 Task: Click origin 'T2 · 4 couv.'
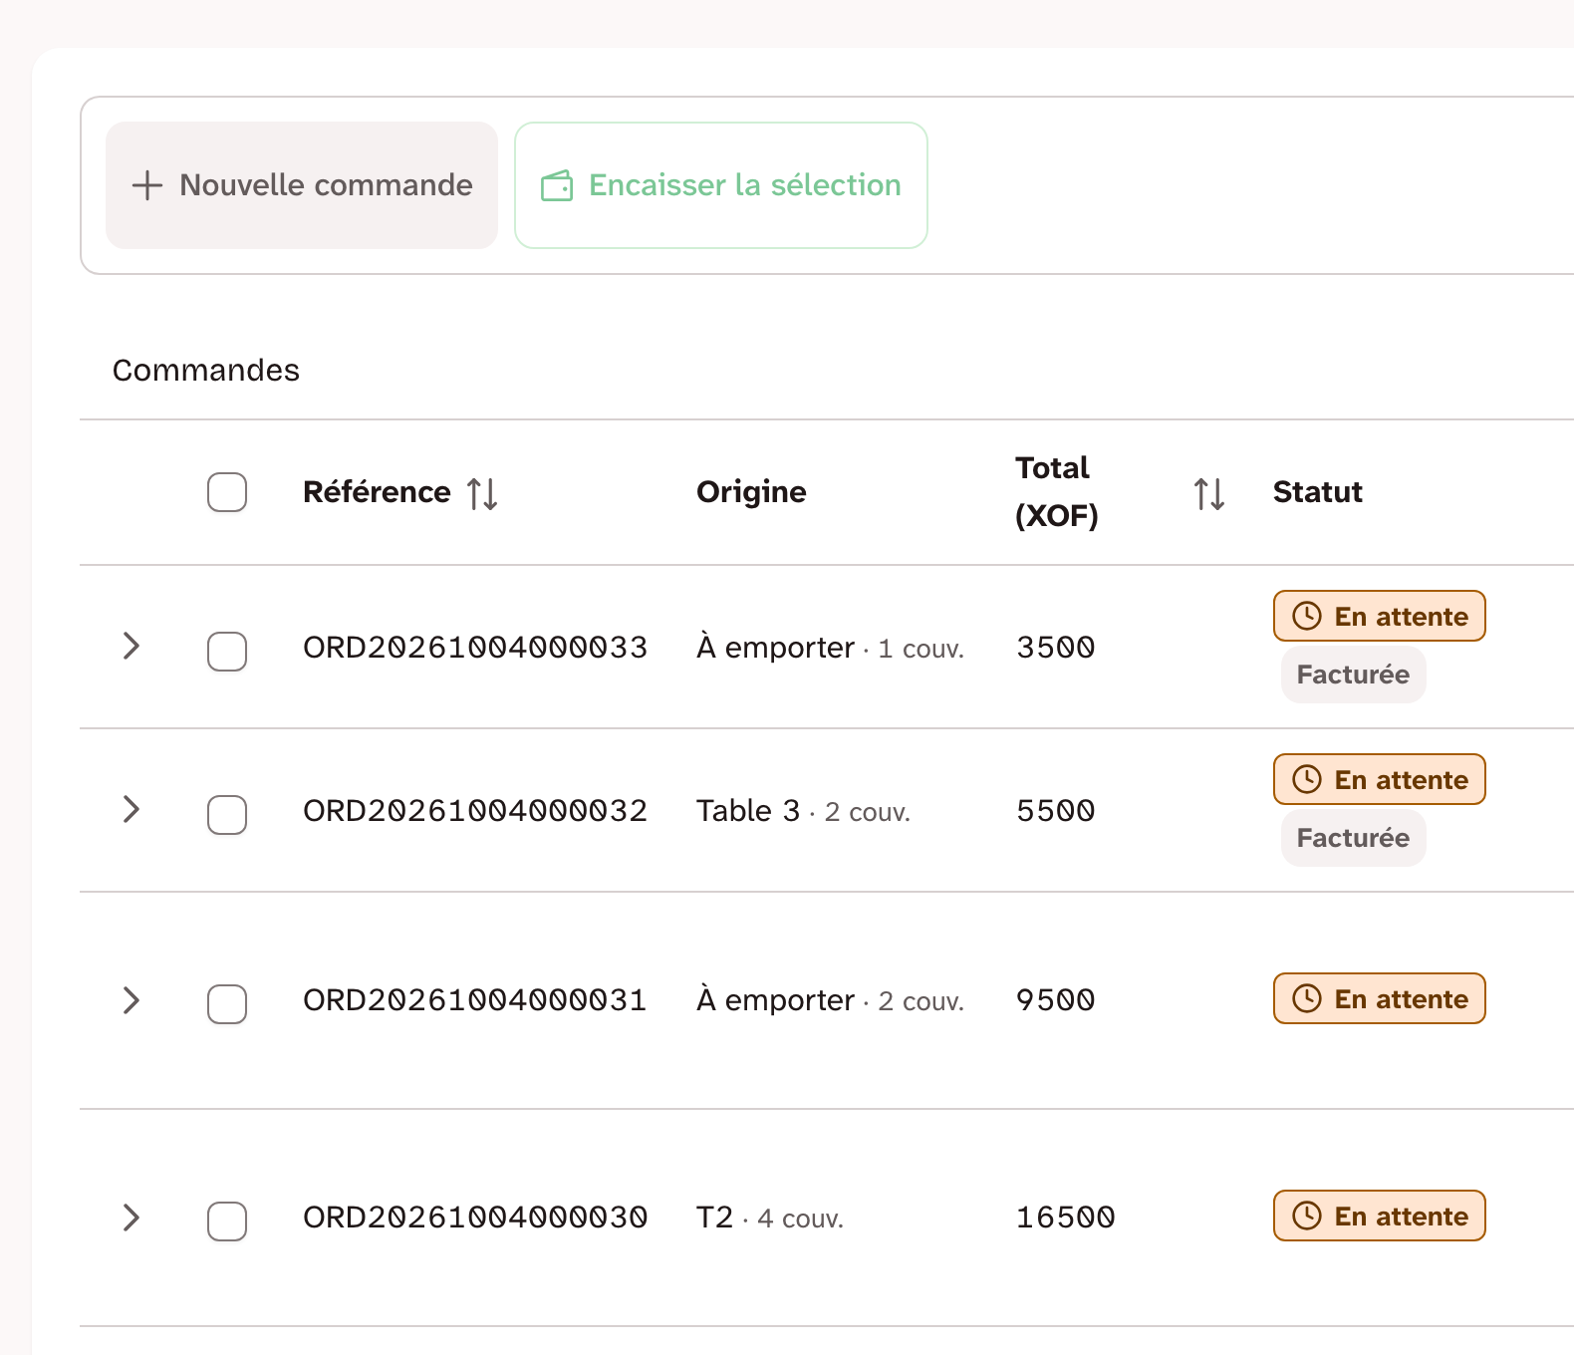coord(770,1218)
